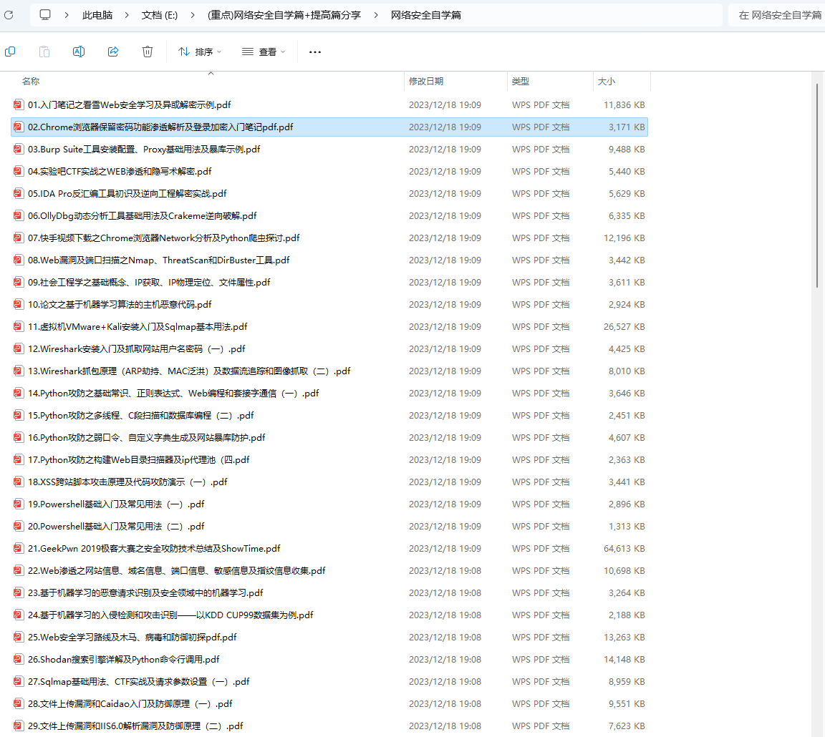Click the Rename icon in the toolbar
Image resolution: width=825 pixels, height=737 pixels.
(79, 52)
